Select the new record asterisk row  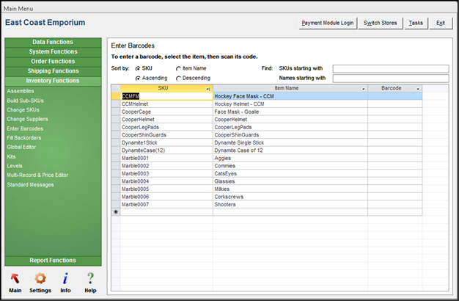[116, 212]
